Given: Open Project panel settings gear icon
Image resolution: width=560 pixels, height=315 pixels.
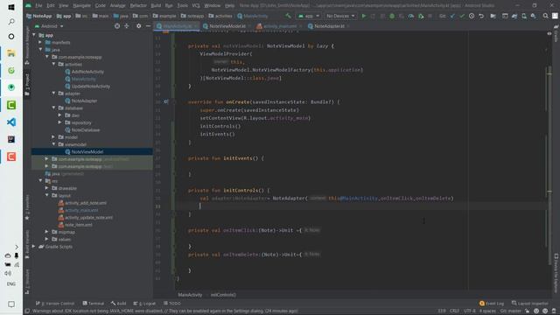Looking at the screenshot, I should 138,26.
